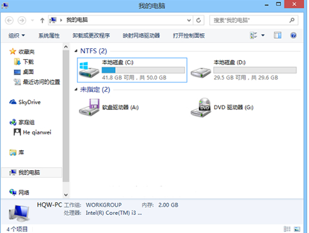The width and height of the screenshot is (309, 233).
Task: Click the WORKGROUP value in details pane
Action: (104, 205)
